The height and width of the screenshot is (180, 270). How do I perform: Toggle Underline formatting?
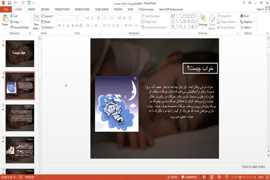[x=68, y=26]
